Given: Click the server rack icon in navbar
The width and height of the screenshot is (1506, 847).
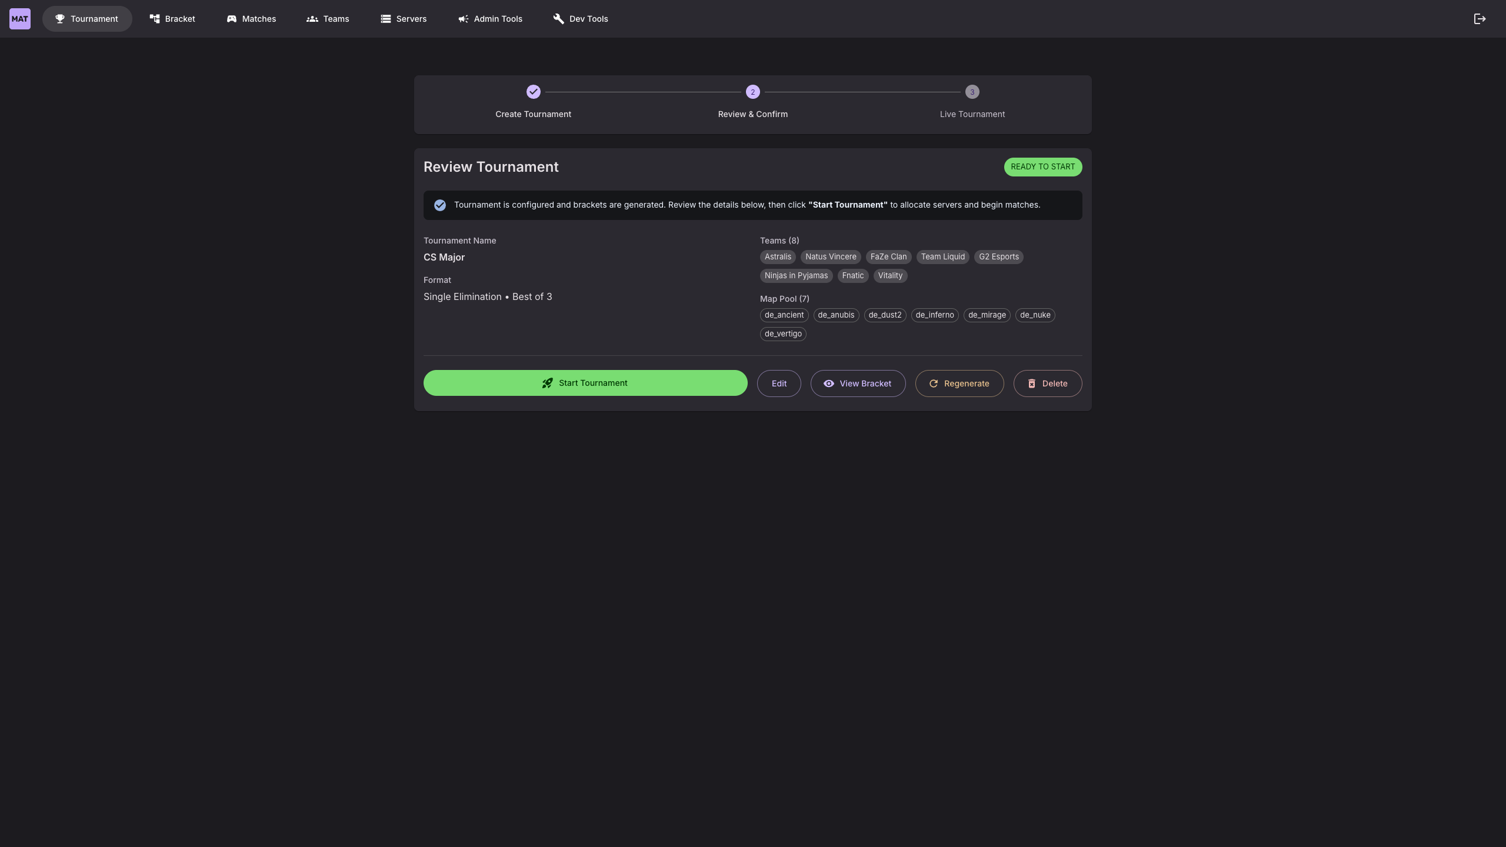Looking at the screenshot, I should pyautogui.click(x=386, y=19).
